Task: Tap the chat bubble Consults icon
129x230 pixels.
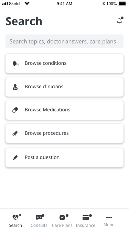Action: 39,217
